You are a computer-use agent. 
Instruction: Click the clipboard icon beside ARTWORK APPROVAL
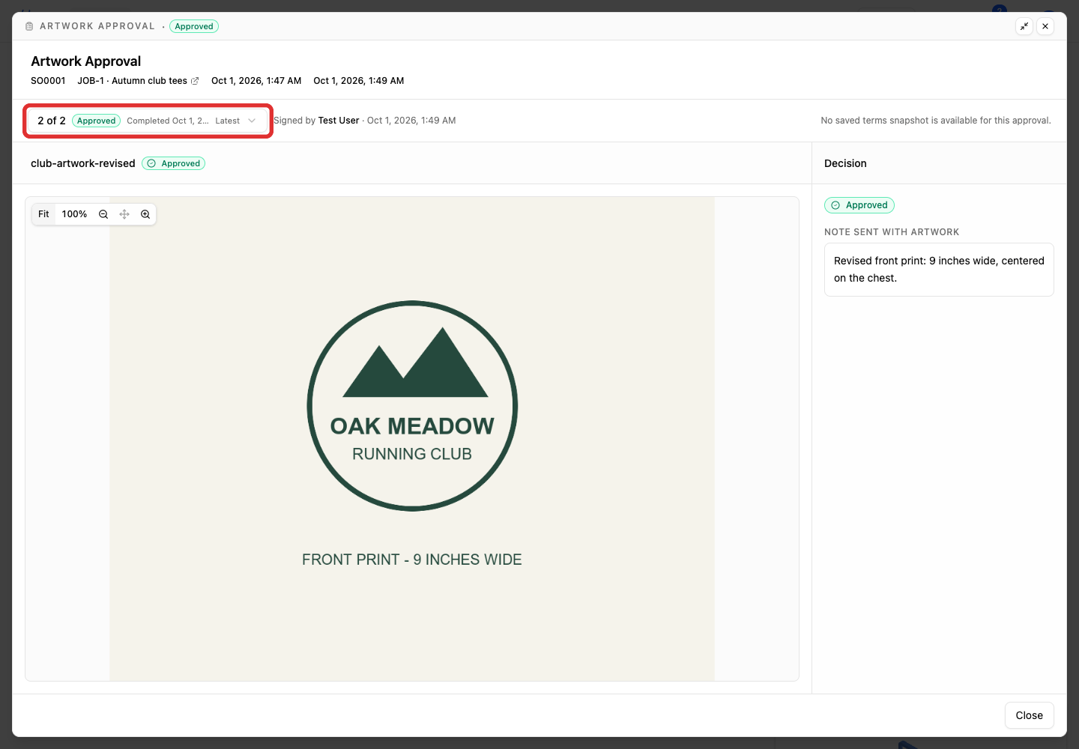click(29, 26)
